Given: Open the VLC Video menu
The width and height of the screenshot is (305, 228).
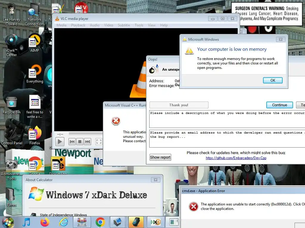Looking at the screenshot, I should coord(108,25).
